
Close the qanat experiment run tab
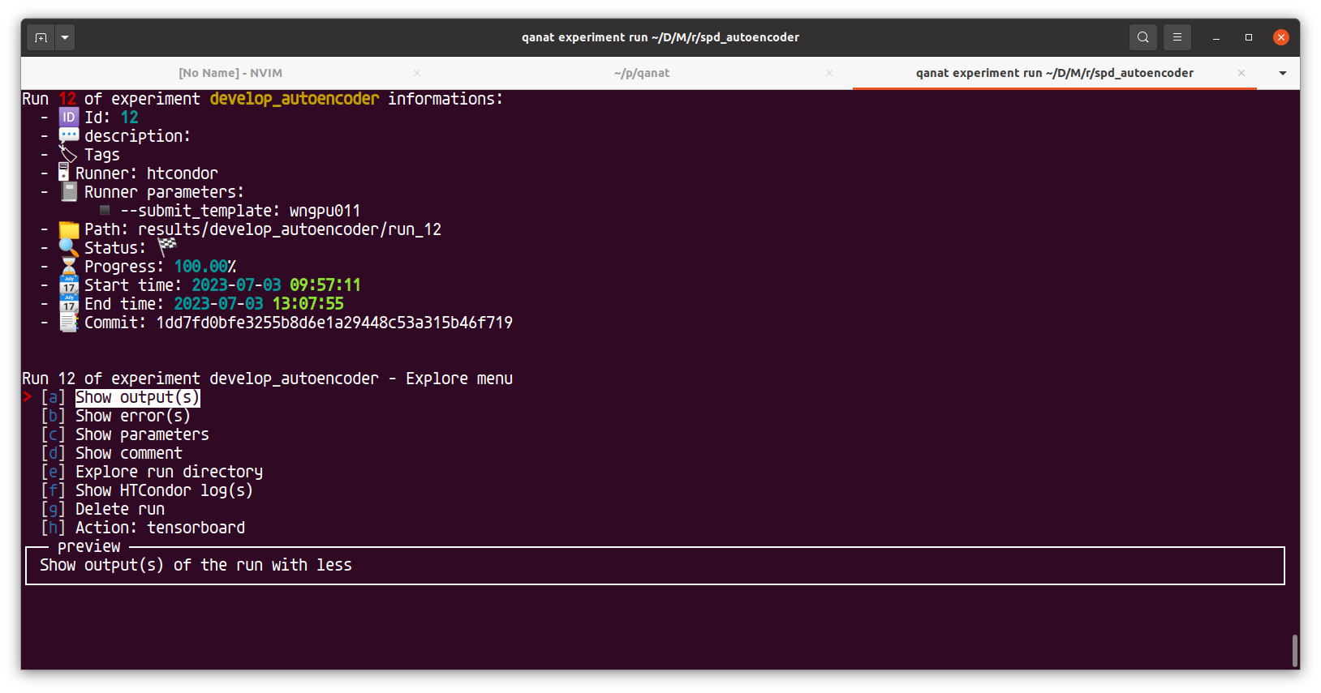tap(1241, 73)
